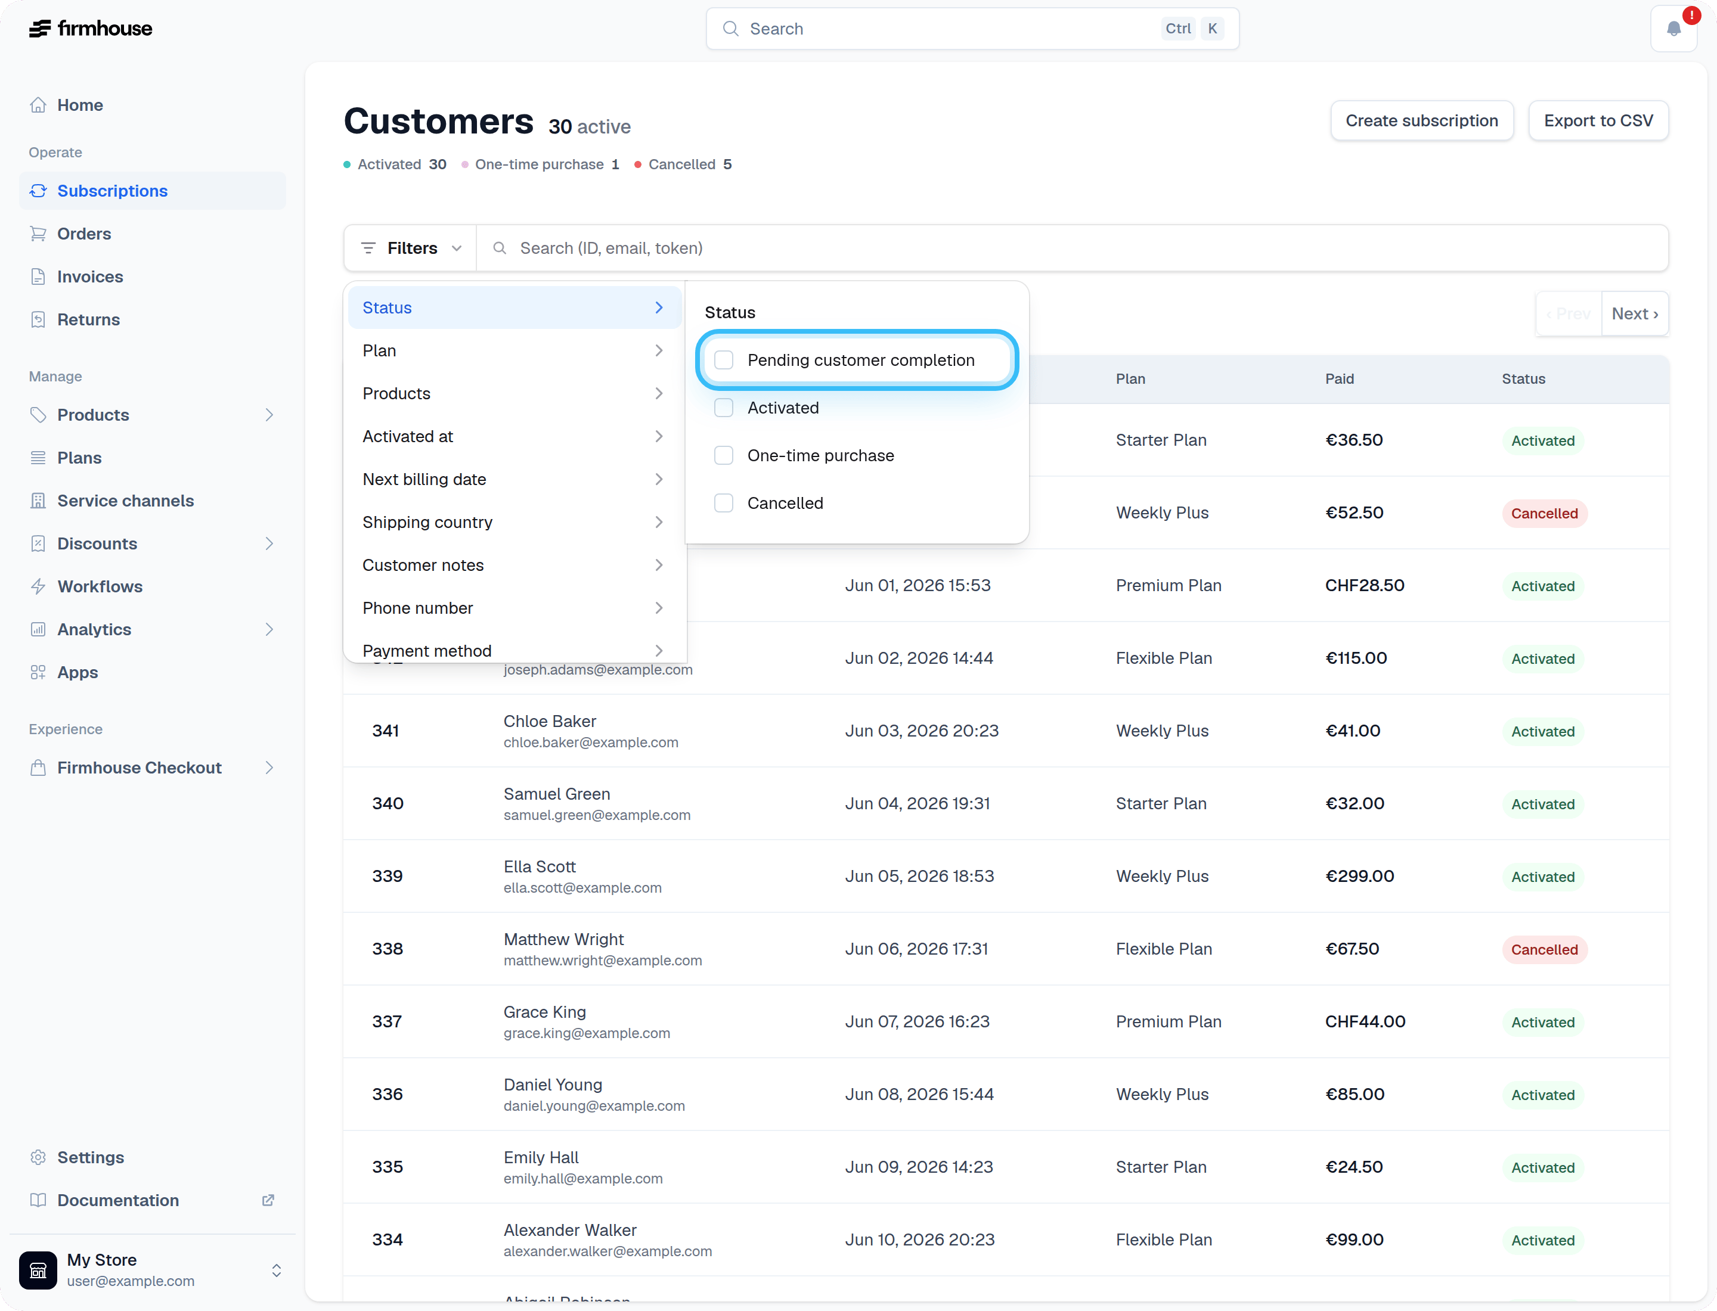This screenshot has width=1717, height=1311.
Task: Expand Analytics sidebar submenu chevron
Action: pos(269,629)
